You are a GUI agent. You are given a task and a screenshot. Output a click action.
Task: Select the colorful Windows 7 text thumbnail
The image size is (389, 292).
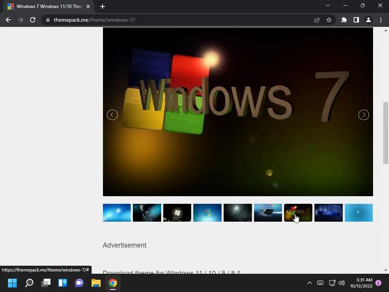(298, 213)
